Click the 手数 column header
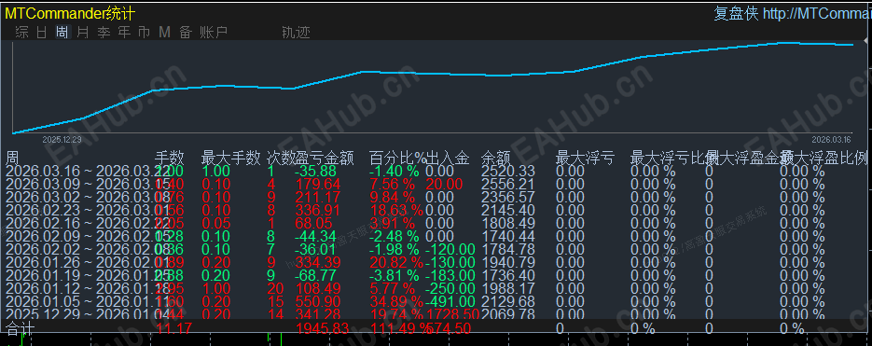872x346 pixels. pyautogui.click(x=169, y=158)
